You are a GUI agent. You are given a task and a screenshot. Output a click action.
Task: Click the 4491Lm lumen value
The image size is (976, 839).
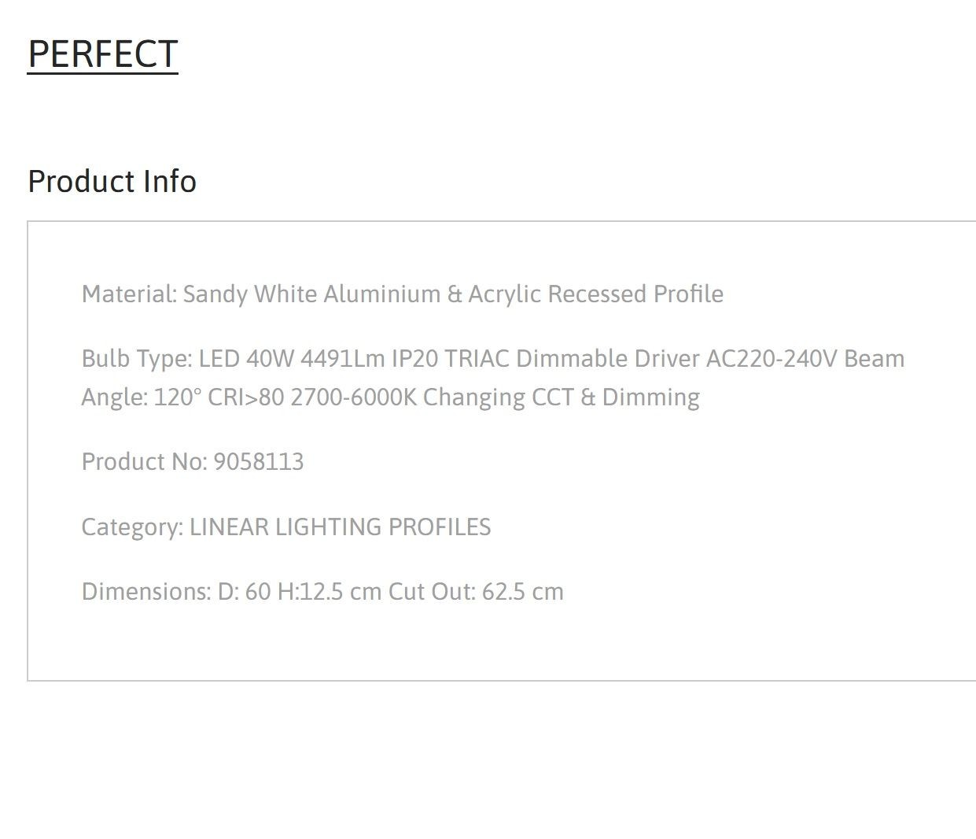[x=342, y=359]
